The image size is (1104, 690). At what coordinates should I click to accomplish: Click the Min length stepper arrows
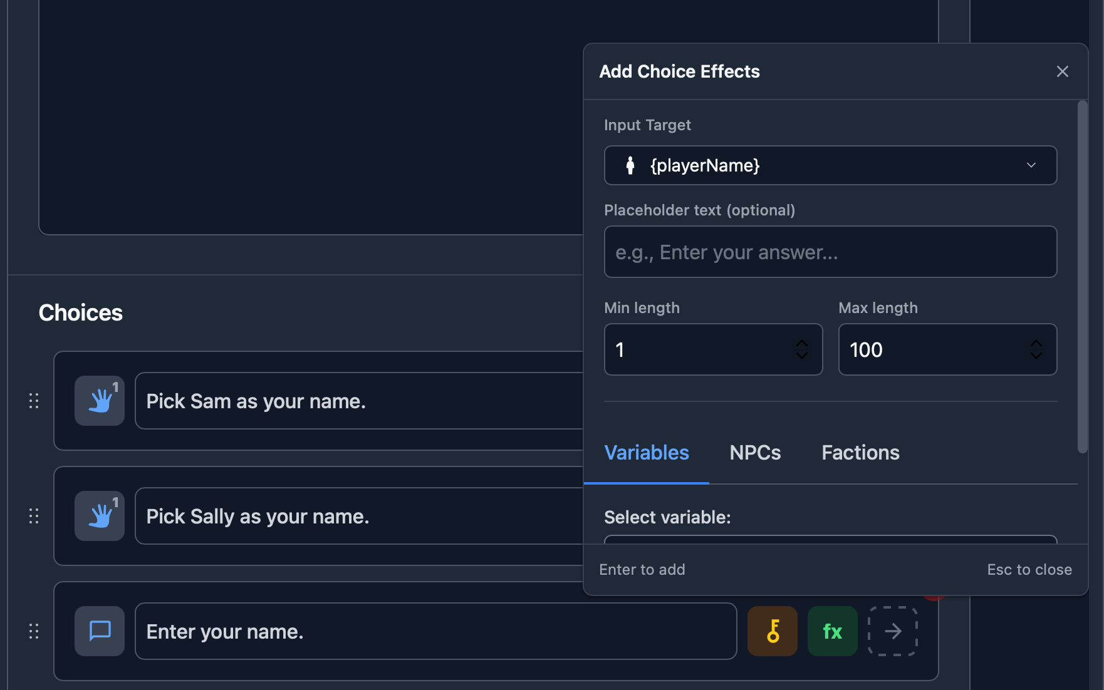(801, 349)
